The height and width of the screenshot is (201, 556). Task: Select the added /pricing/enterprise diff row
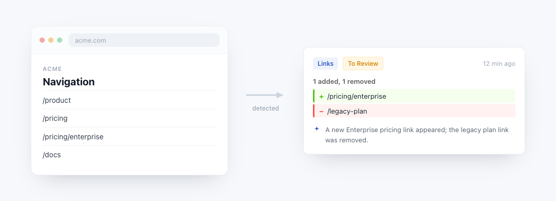point(414,96)
